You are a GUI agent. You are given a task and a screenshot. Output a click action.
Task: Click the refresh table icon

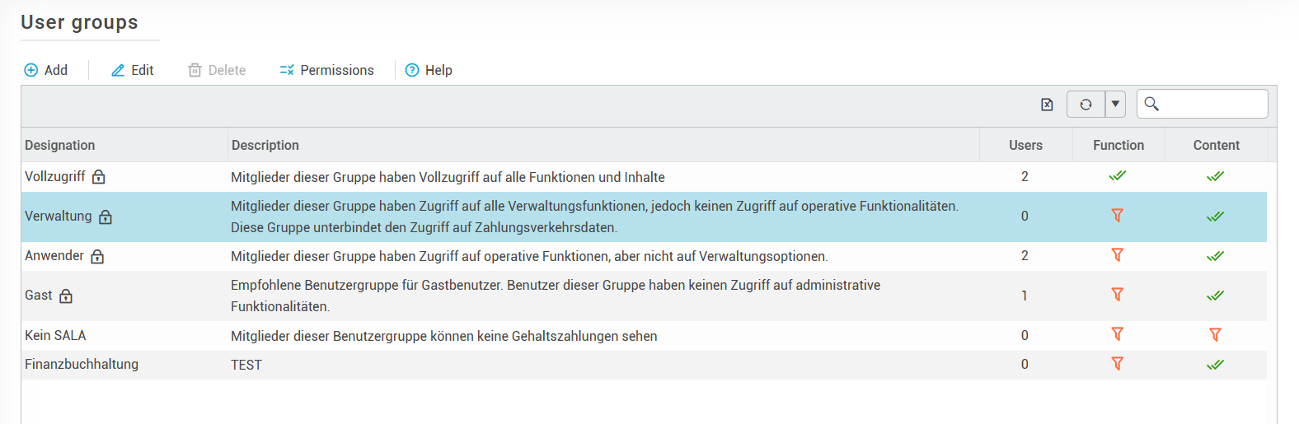point(1086,105)
